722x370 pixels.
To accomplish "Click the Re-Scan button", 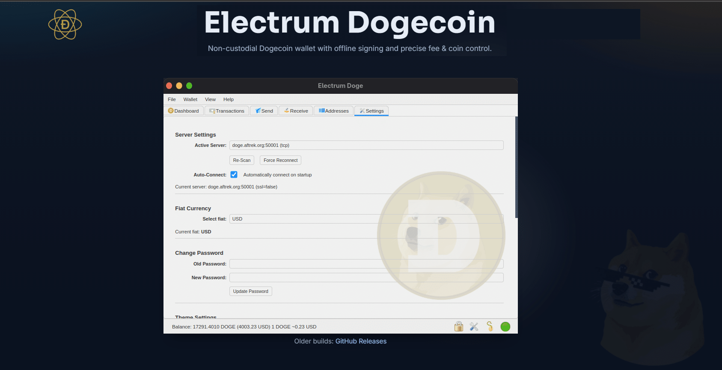I will (x=242, y=160).
